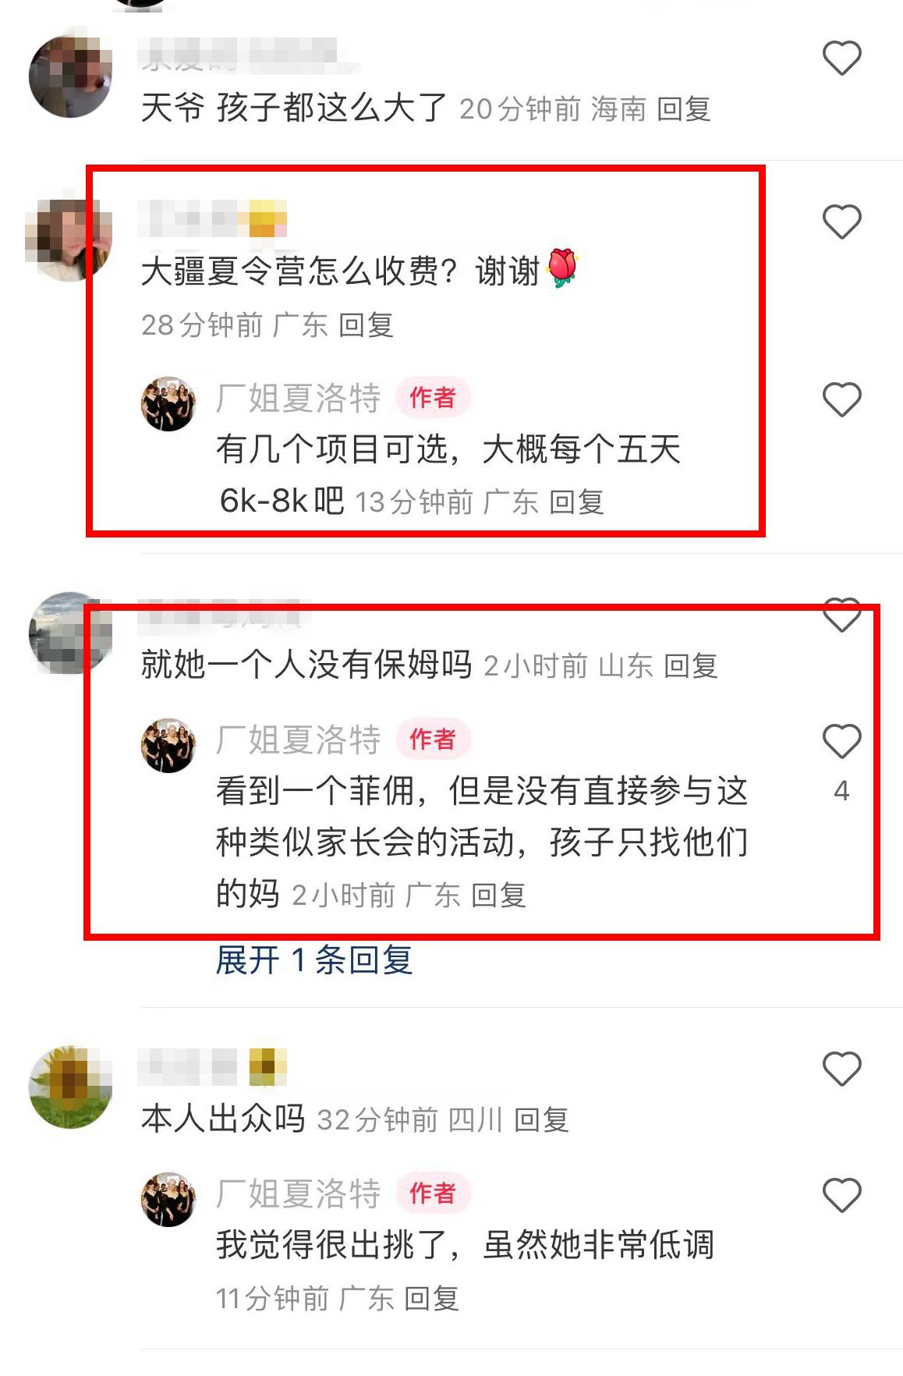Open 厂姐夏洛特 username in the 菲佣 reply

tap(298, 739)
